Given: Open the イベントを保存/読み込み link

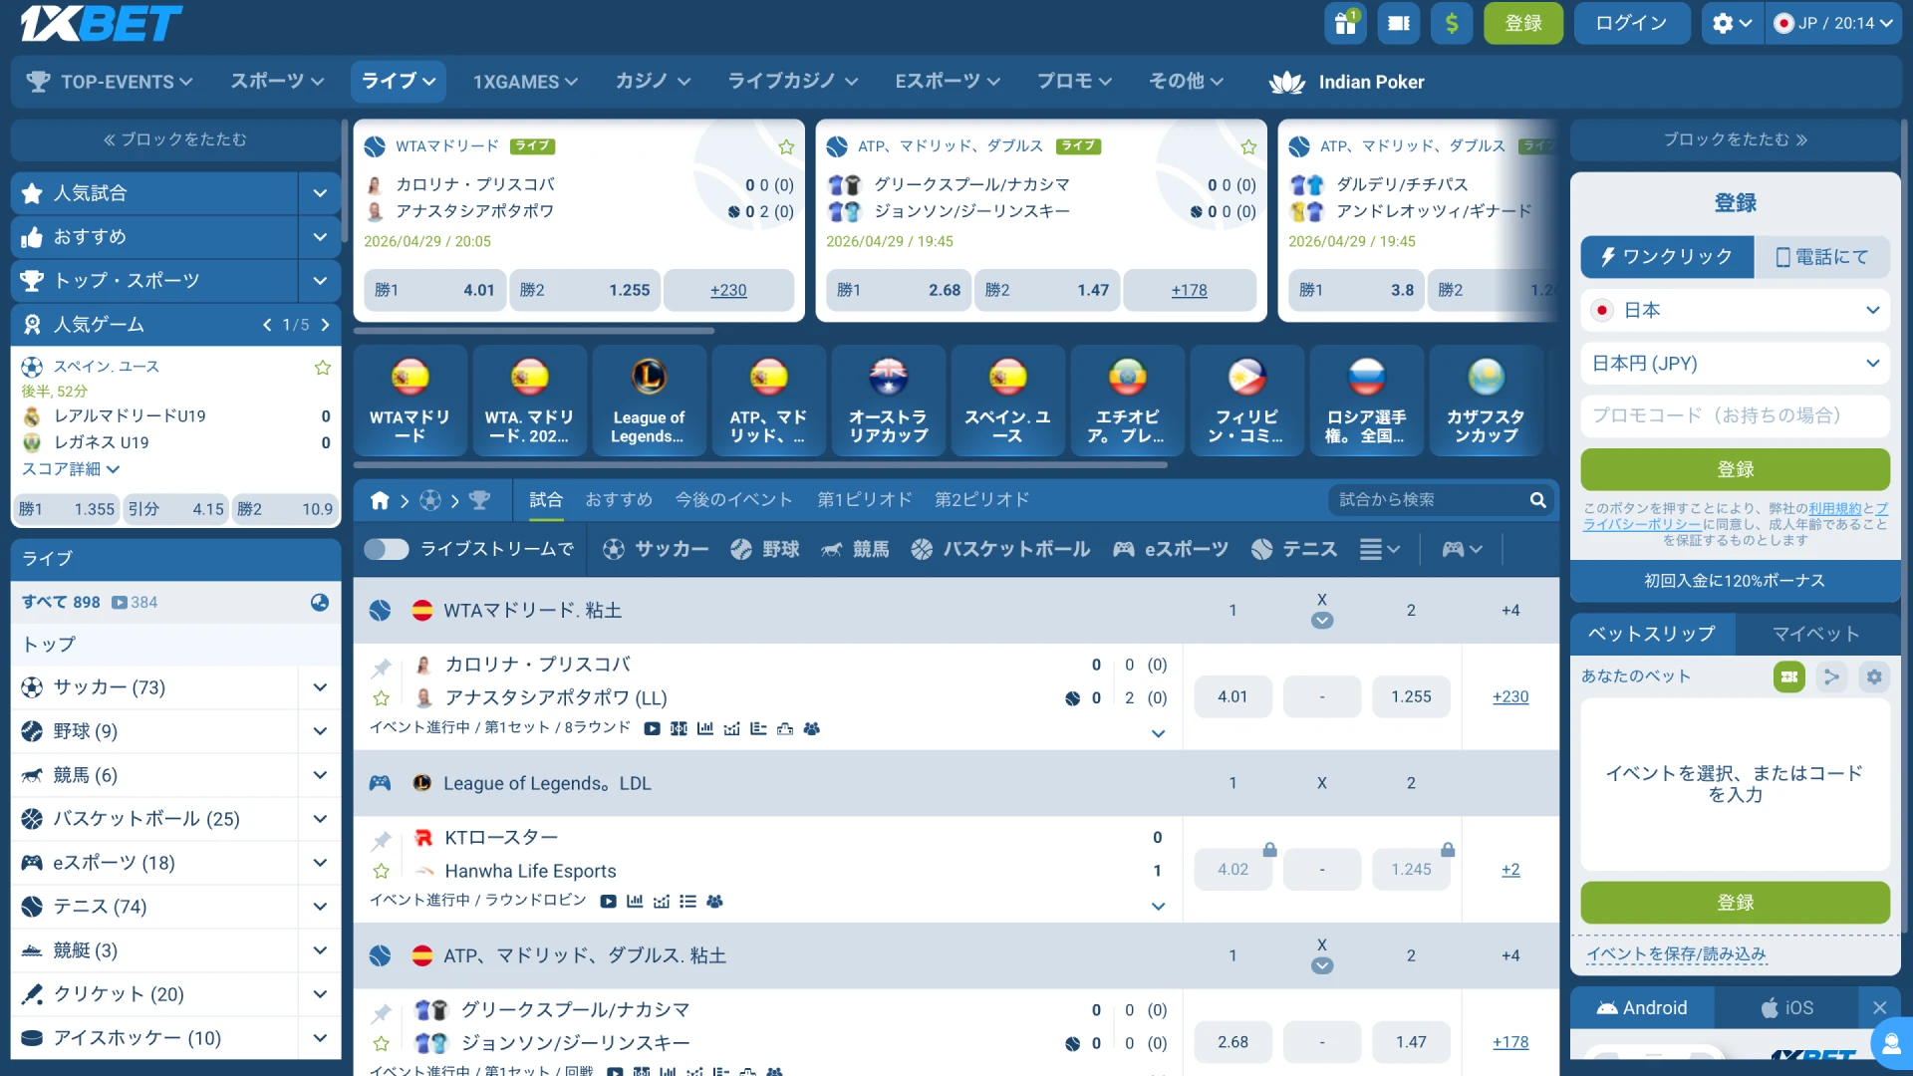Looking at the screenshot, I should point(1676,954).
